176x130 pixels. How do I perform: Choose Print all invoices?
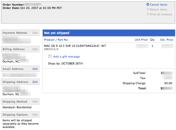pyautogui.click(x=161, y=14)
